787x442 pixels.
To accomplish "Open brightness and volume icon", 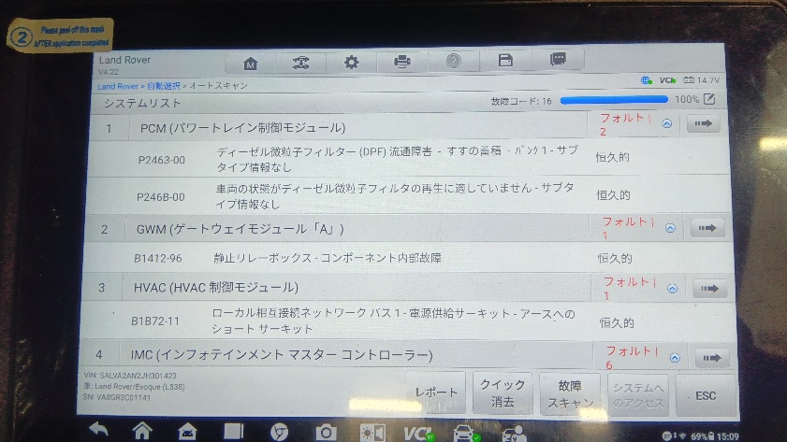I will click(x=372, y=433).
